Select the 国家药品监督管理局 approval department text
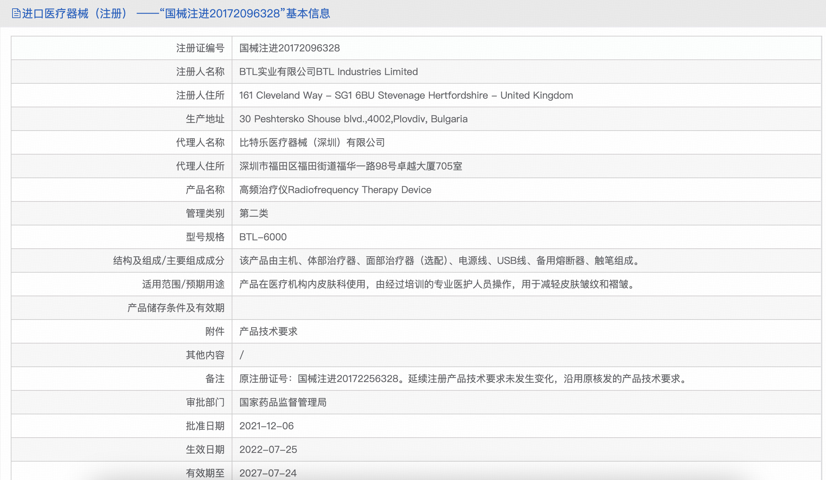The width and height of the screenshot is (826, 480). pos(284,403)
